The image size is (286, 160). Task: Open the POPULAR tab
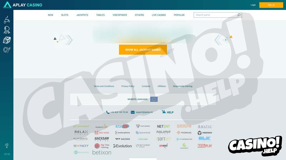click(x=179, y=15)
